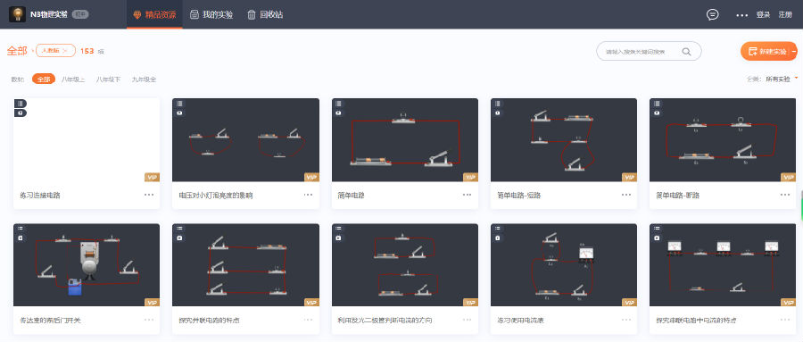Click list icon on 探究串联电路中电流的特点 card
This screenshot has width=803, height=342.
(x=657, y=229)
